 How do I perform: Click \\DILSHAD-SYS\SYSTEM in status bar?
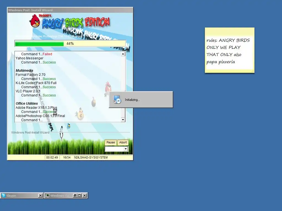pos(91,157)
